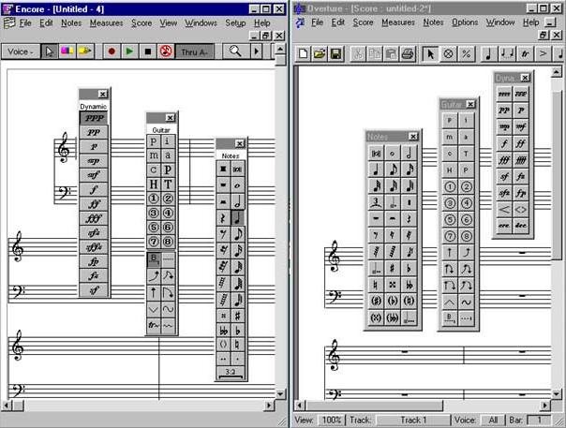Open the Options menu in Overture
The image size is (566, 428).
[465, 22]
